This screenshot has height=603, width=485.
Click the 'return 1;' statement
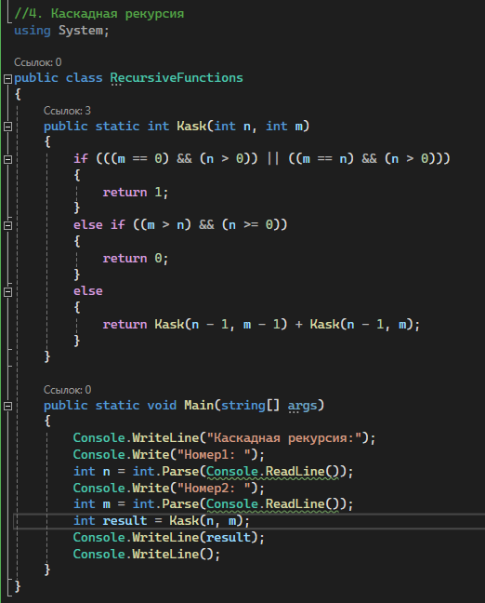pyautogui.click(x=136, y=193)
